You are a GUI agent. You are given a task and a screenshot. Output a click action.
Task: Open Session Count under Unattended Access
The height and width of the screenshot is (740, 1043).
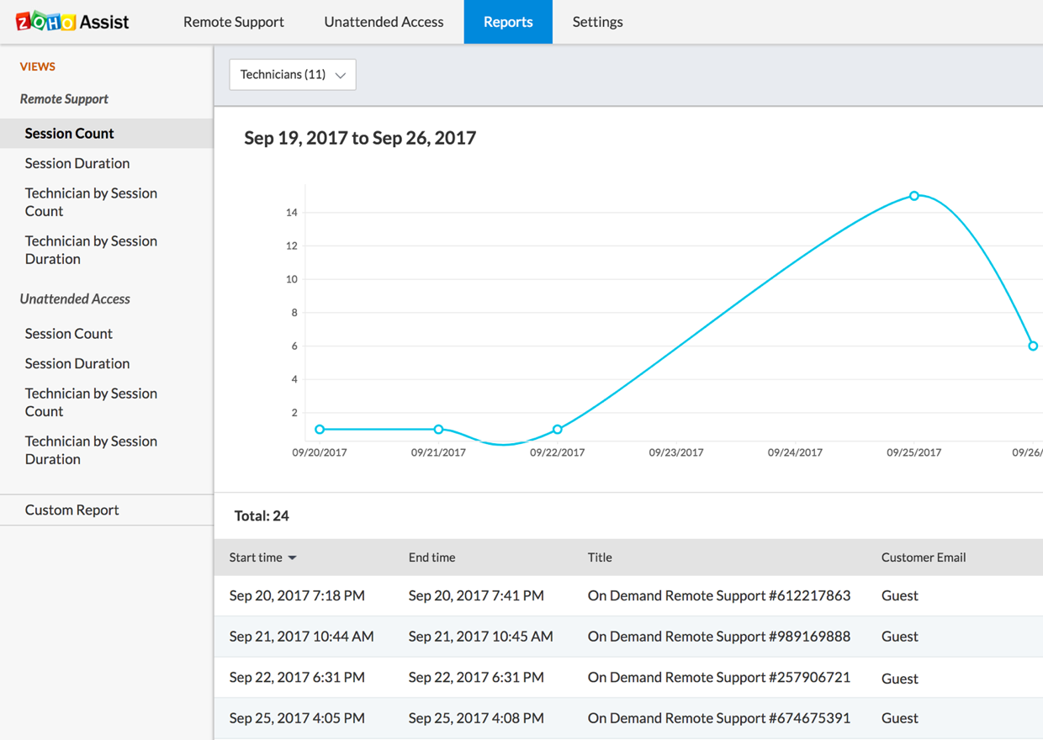click(68, 333)
